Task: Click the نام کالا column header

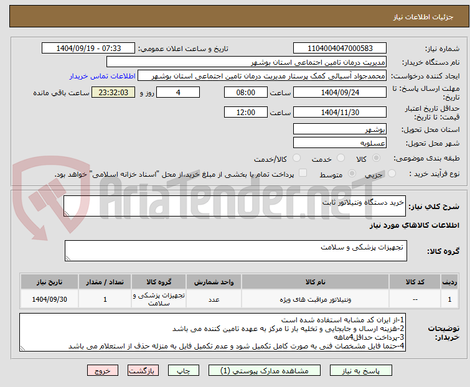Action: tap(316, 282)
